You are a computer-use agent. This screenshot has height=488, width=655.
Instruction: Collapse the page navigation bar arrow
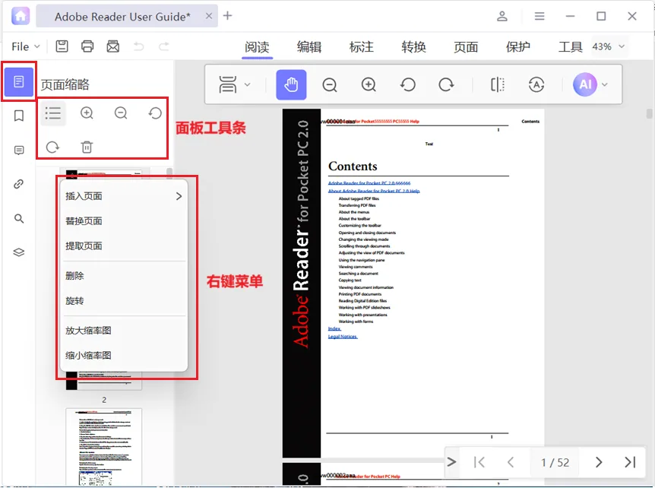pos(451,462)
